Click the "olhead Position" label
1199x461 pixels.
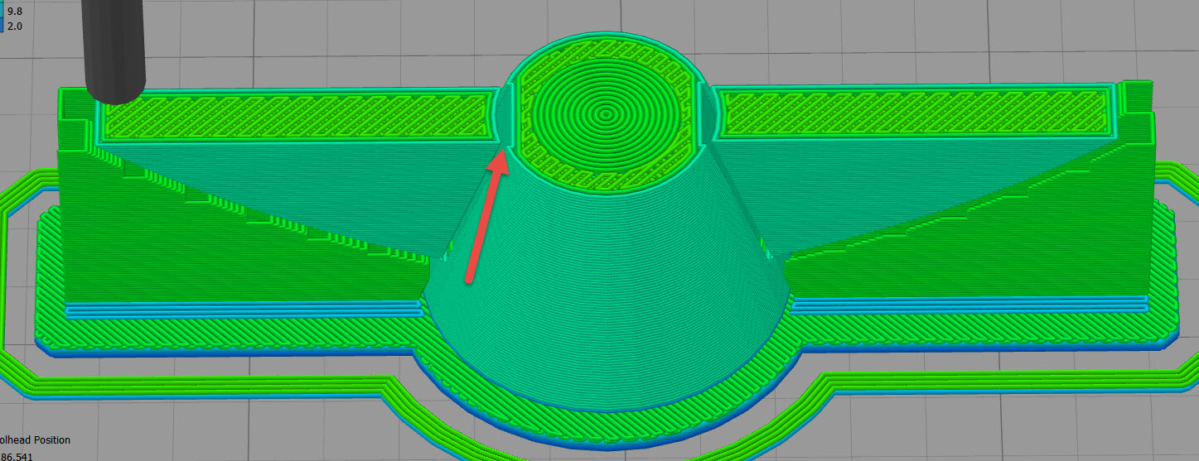tap(35, 440)
